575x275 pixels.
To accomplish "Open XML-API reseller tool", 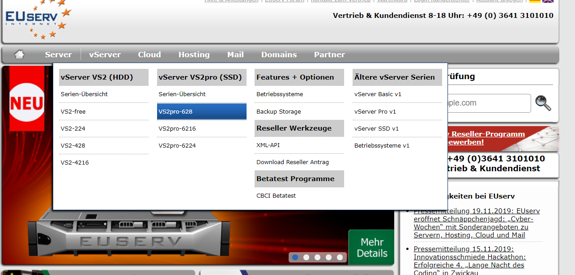I will (x=299, y=145).
